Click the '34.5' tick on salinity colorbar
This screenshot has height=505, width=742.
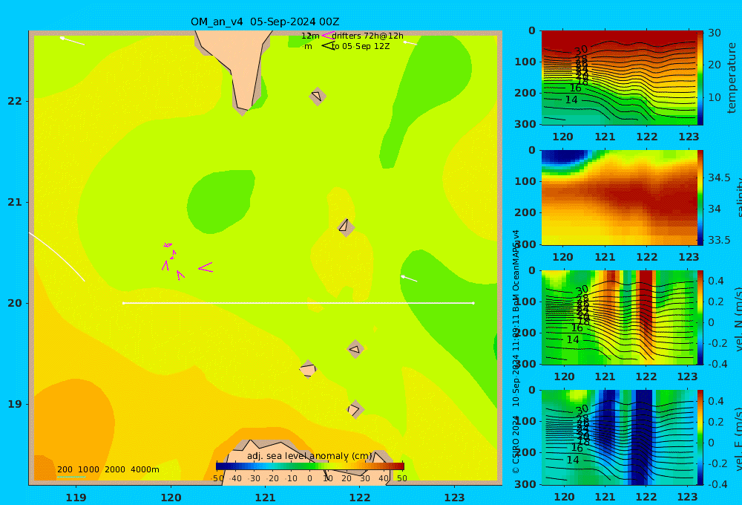[x=719, y=178]
